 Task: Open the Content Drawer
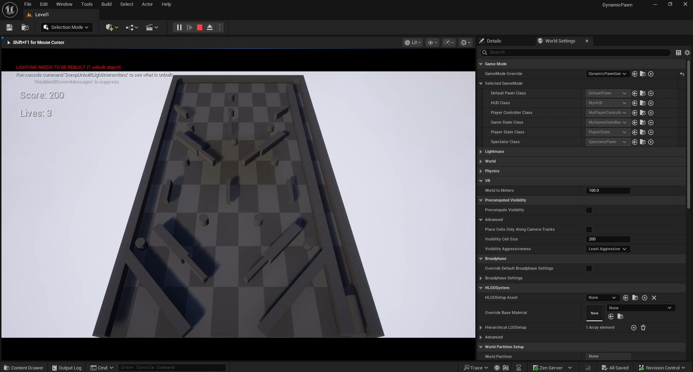click(24, 368)
